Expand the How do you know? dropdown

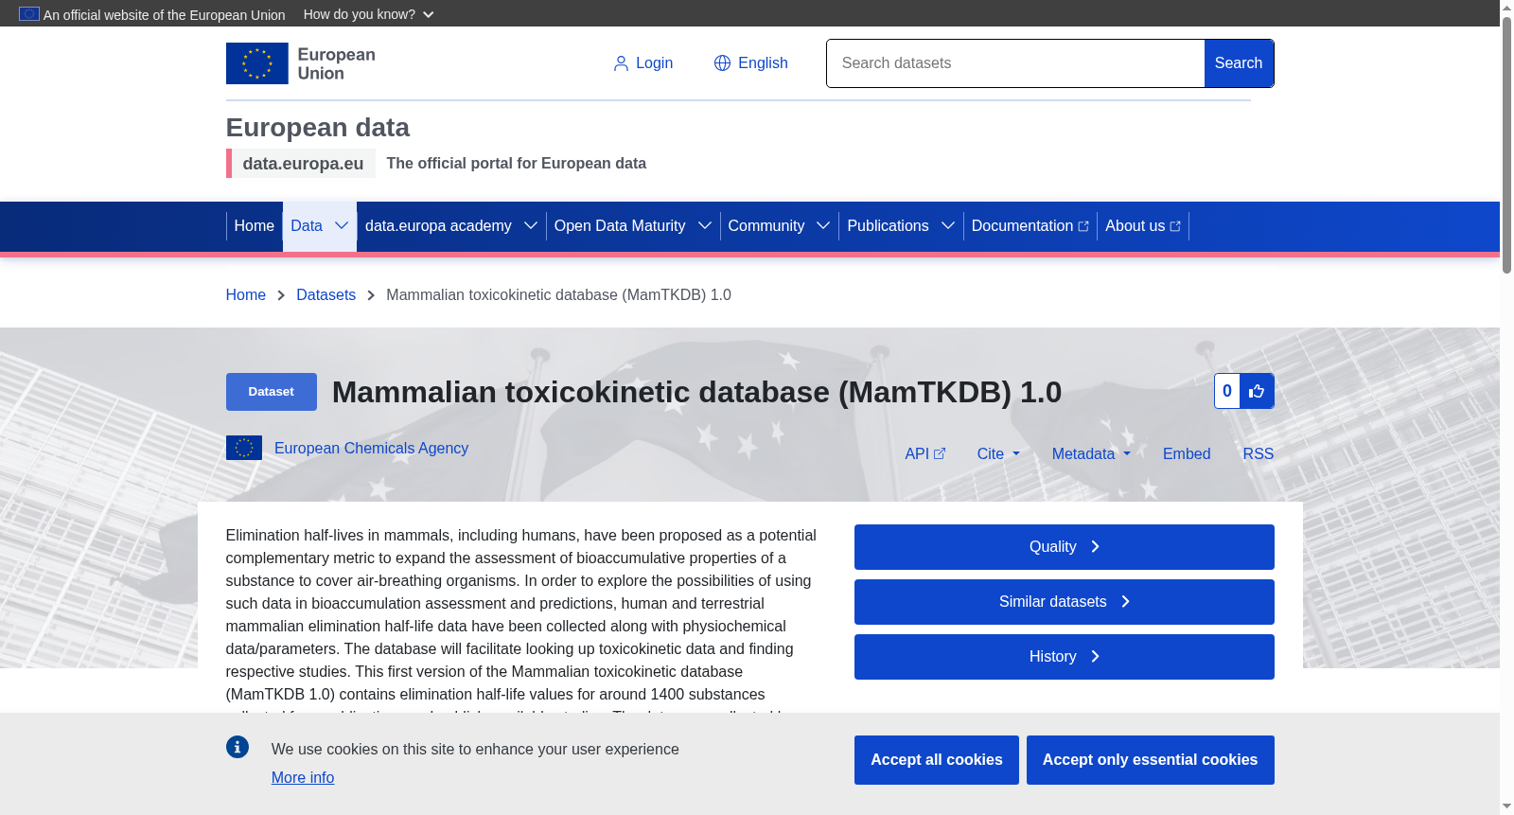[x=369, y=14]
